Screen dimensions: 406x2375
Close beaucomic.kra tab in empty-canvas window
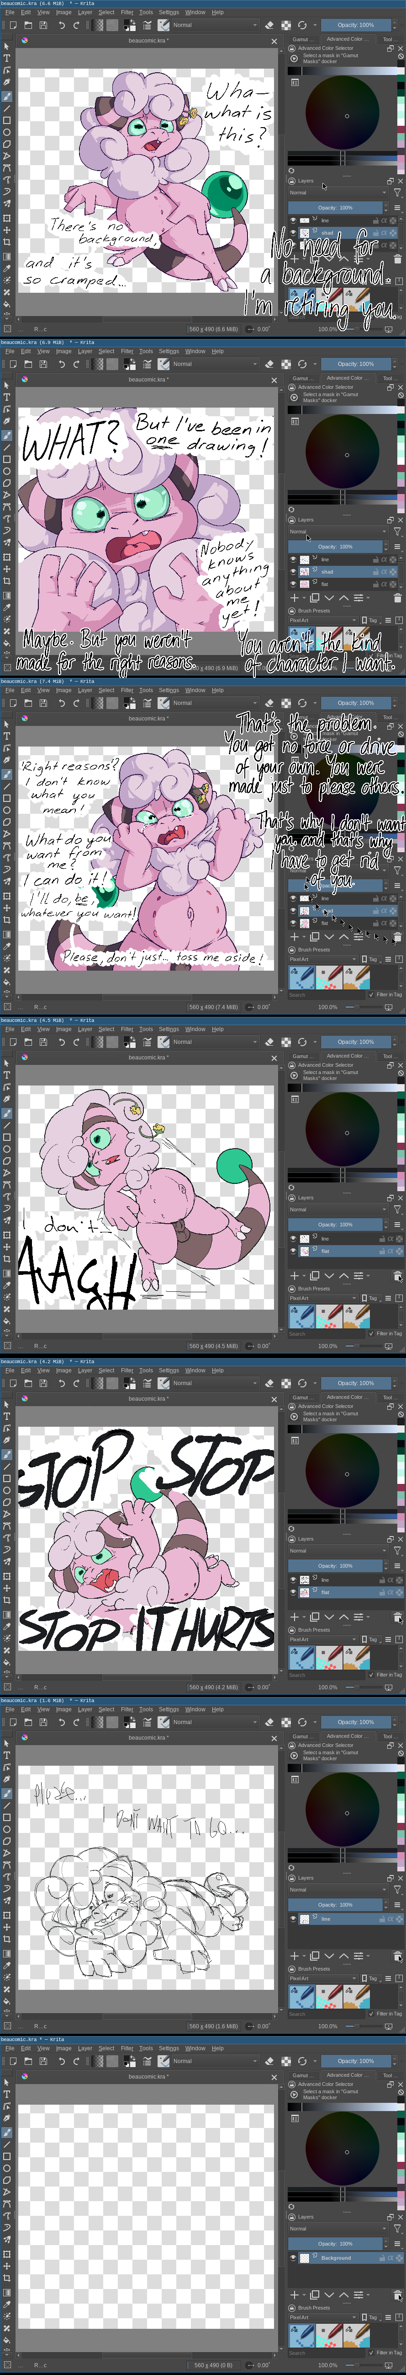(274, 2077)
